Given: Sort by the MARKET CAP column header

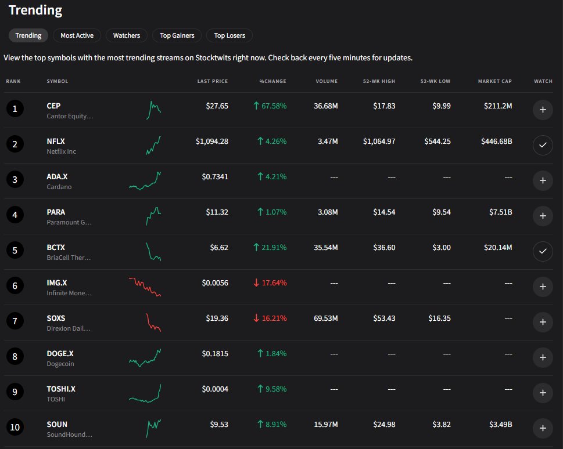Looking at the screenshot, I should pos(495,81).
